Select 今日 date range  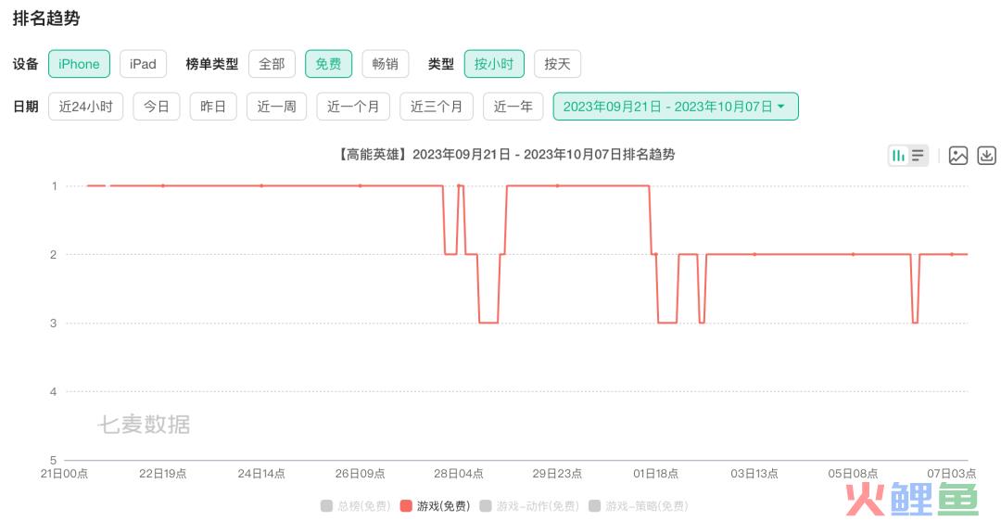[157, 106]
